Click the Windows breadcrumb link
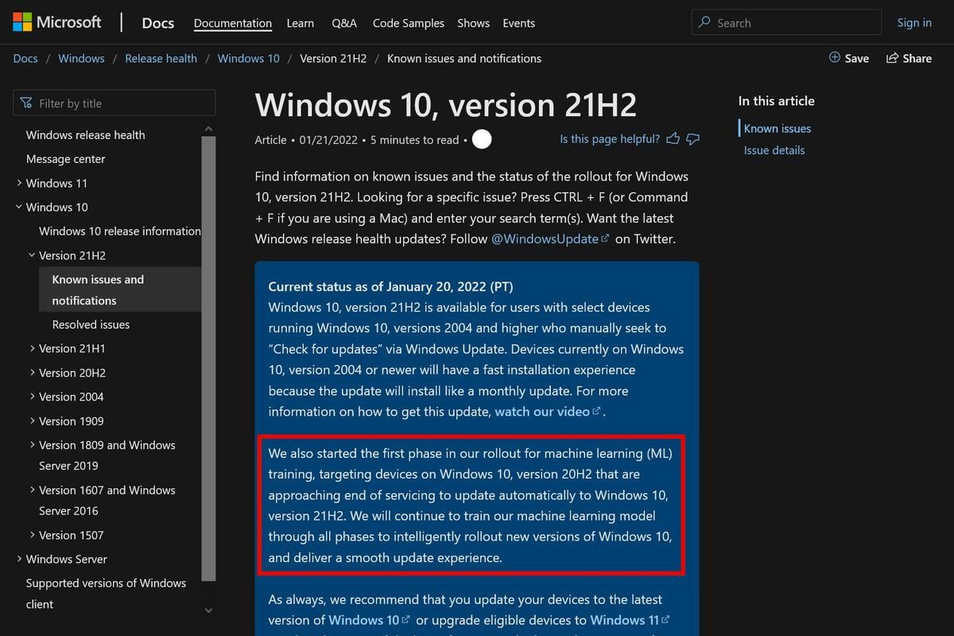Viewport: 954px width, 636px height. click(x=81, y=58)
